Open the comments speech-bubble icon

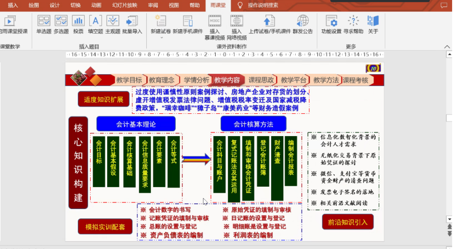point(444,5)
